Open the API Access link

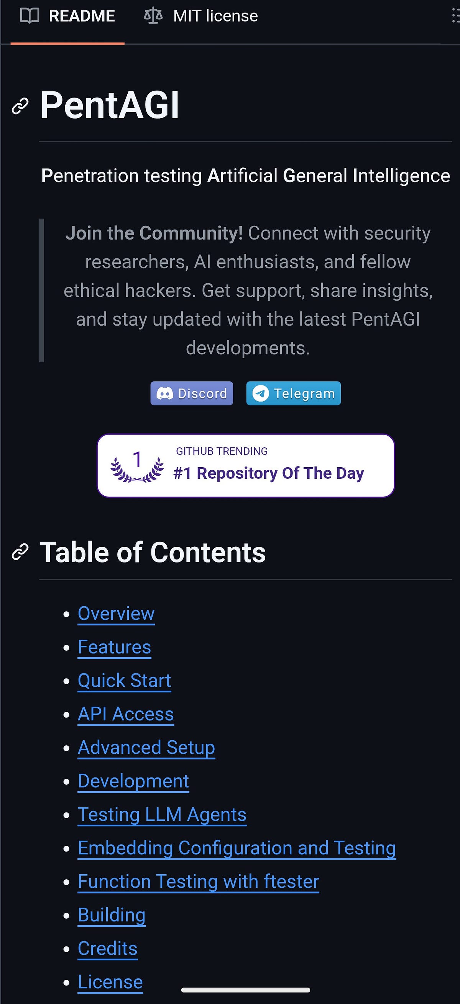[x=126, y=714]
